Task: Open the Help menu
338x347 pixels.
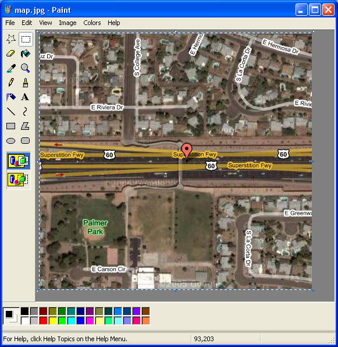Action: click(114, 23)
